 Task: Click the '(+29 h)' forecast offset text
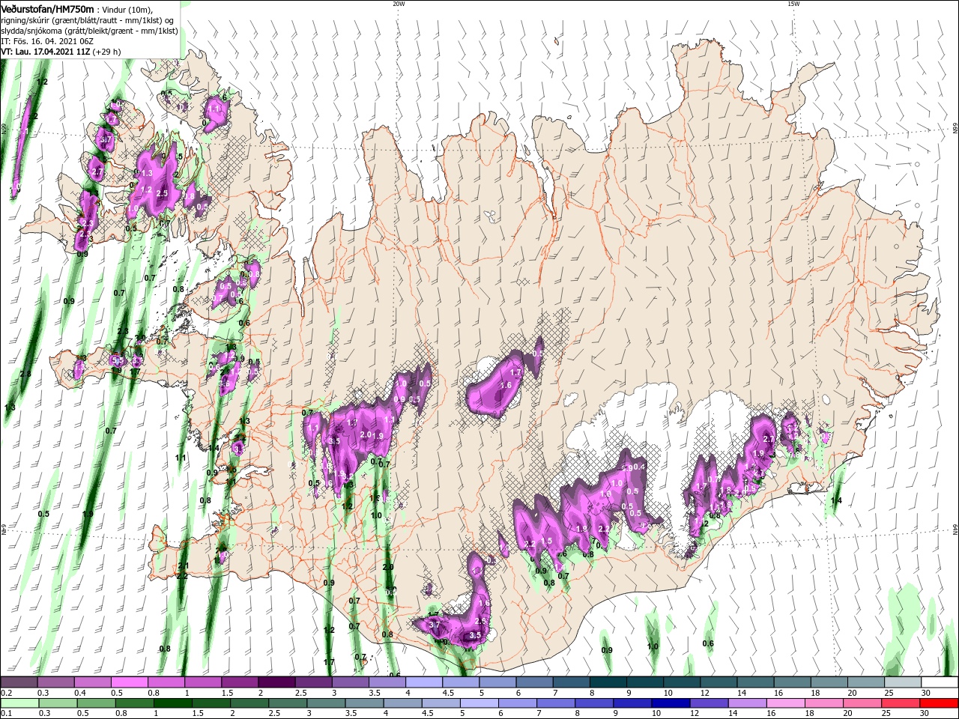[x=107, y=52]
